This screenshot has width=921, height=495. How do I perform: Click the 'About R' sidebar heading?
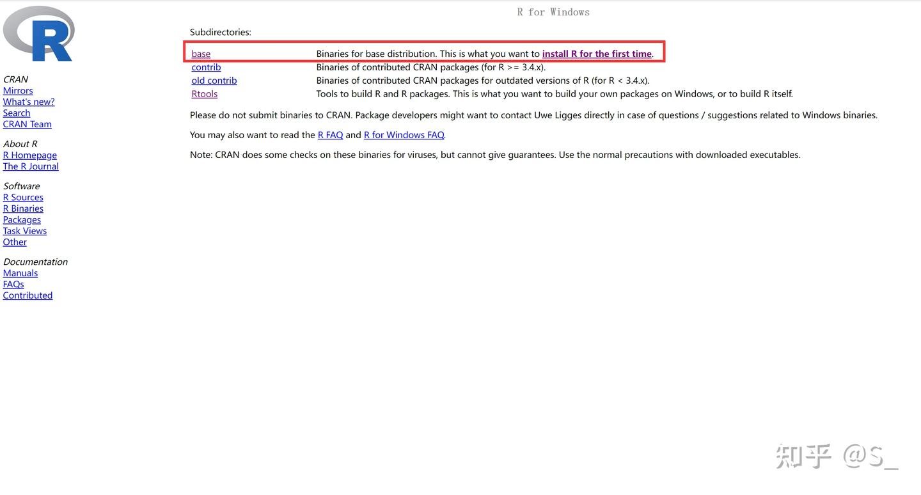(20, 144)
